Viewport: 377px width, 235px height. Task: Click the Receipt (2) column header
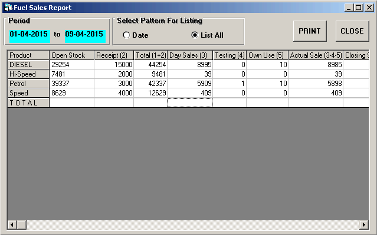[114, 55]
